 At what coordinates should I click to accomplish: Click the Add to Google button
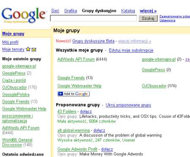point(73,94)
